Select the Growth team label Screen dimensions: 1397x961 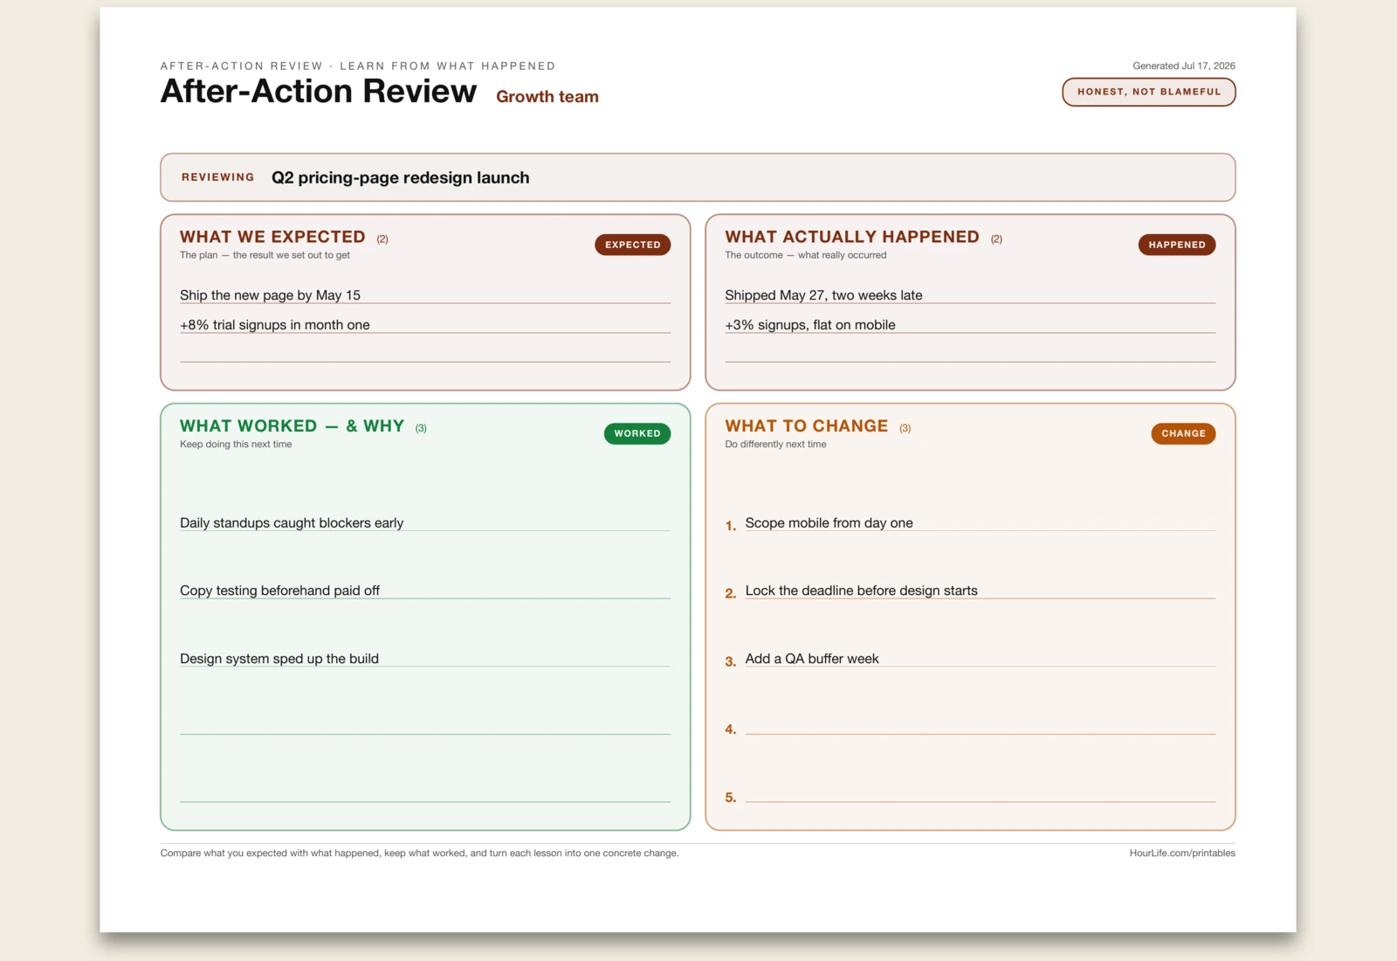tap(547, 97)
